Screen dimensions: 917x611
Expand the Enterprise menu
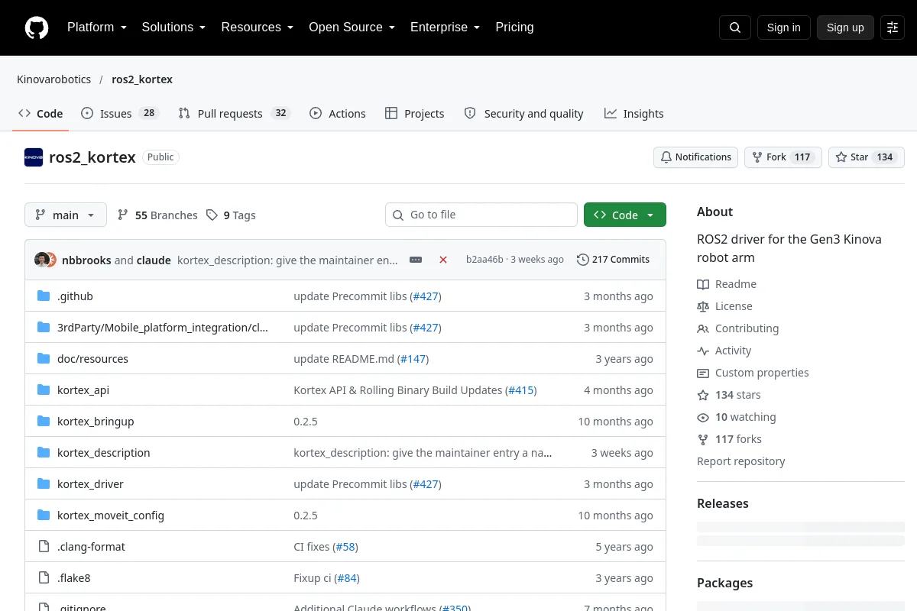pyautogui.click(x=446, y=27)
